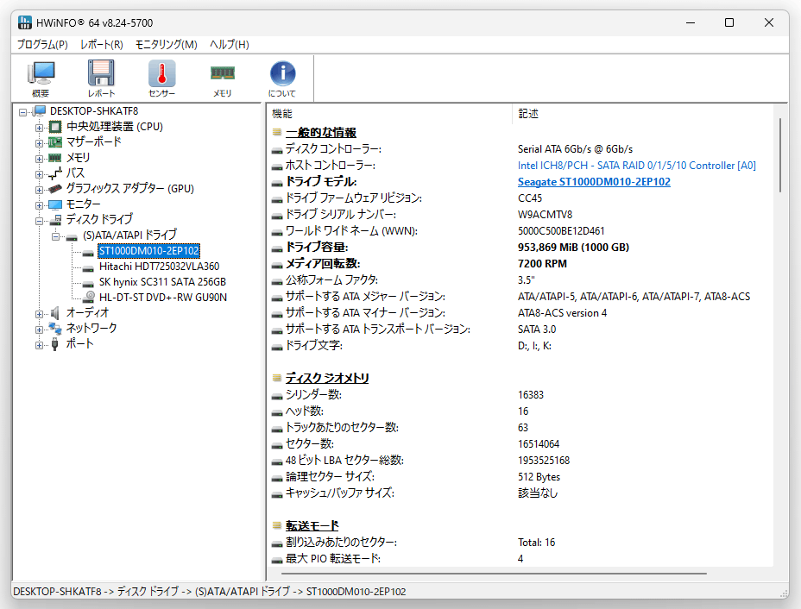Select the HL-DT-ST DVD+-RW GU90N drive
801x609 pixels.
click(x=163, y=297)
